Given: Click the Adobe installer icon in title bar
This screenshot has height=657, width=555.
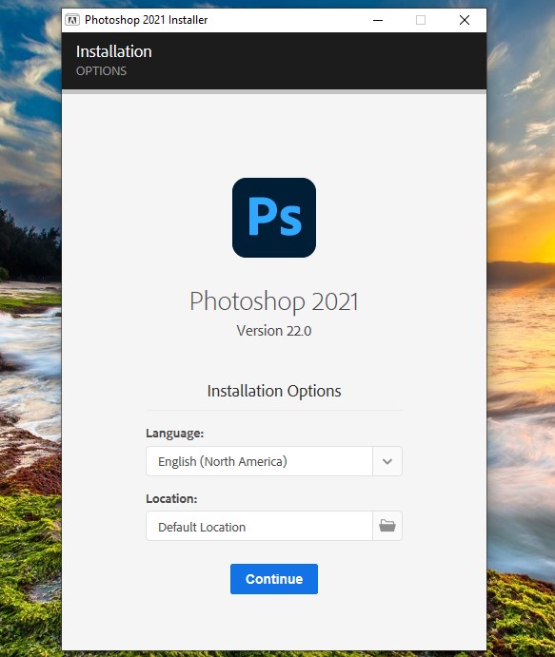Looking at the screenshot, I should 72,20.
